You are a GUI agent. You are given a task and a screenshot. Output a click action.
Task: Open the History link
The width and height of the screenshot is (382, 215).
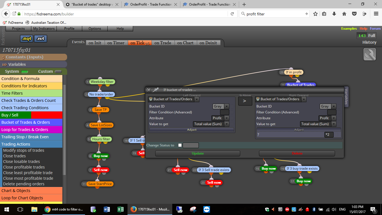coord(369,42)
